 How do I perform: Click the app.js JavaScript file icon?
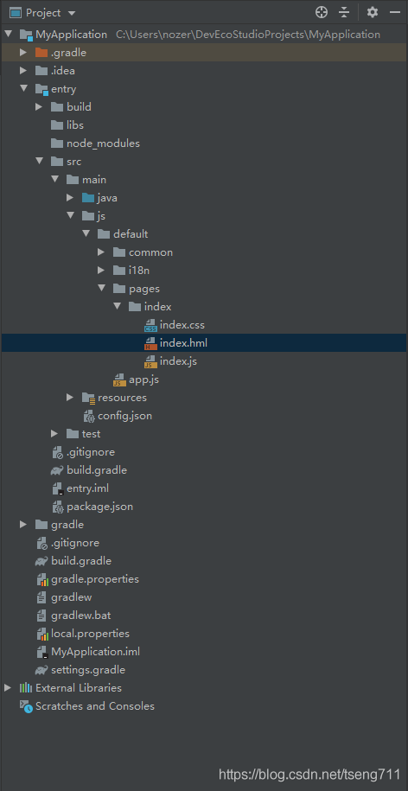pyautogui.click(x=119, y=380)
